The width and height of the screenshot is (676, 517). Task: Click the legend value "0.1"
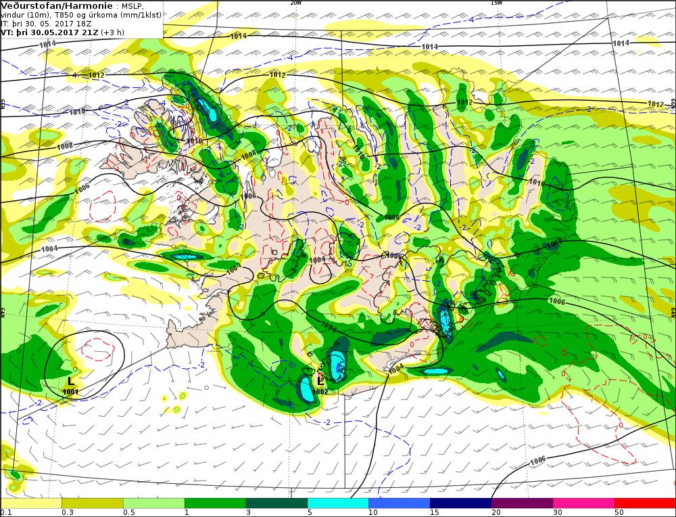[x=5, y=513]
